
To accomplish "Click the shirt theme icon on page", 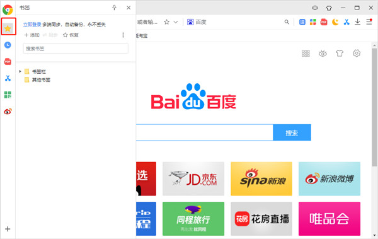I will point(340,53).
